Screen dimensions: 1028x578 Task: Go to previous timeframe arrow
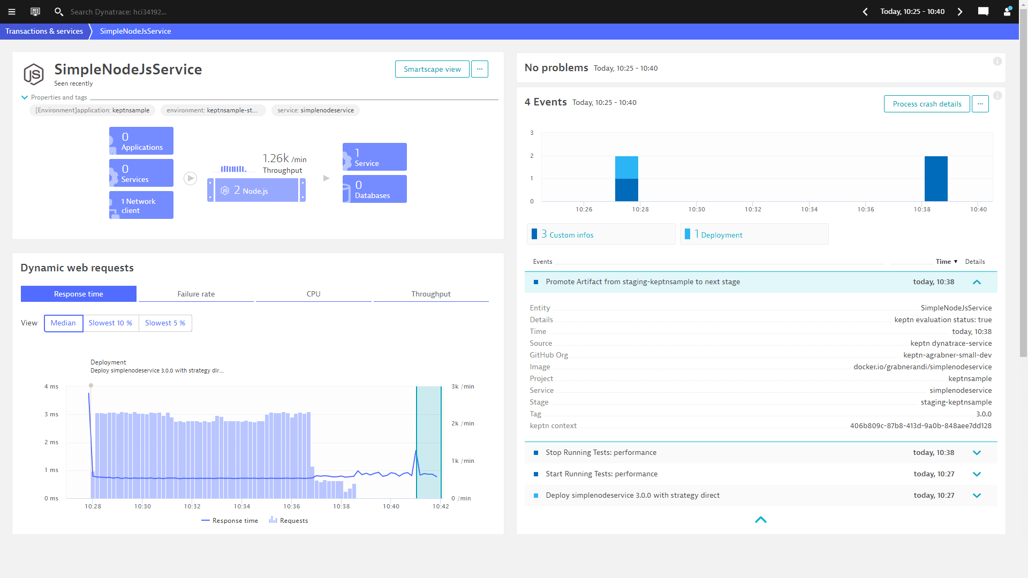click(x=865, y=12)
